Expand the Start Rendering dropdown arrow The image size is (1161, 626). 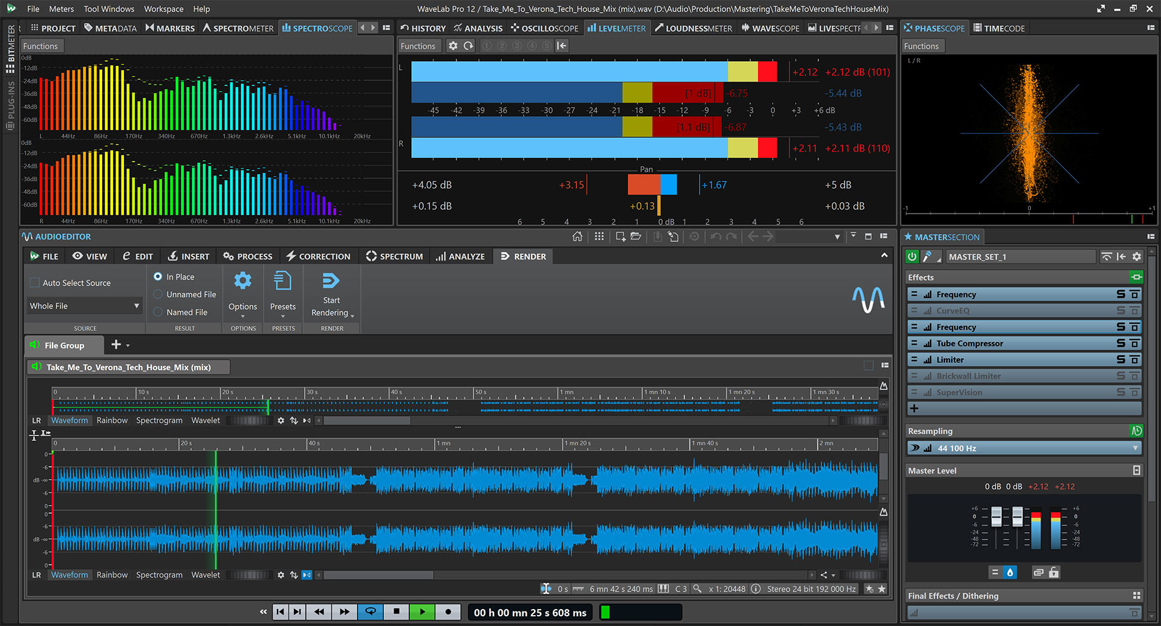pos(352,316)
